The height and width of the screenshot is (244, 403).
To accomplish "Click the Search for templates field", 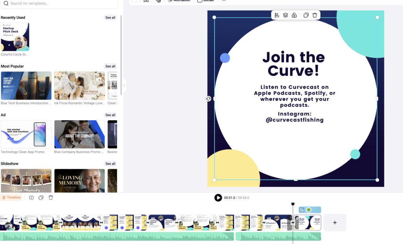I will click(59, 4).
